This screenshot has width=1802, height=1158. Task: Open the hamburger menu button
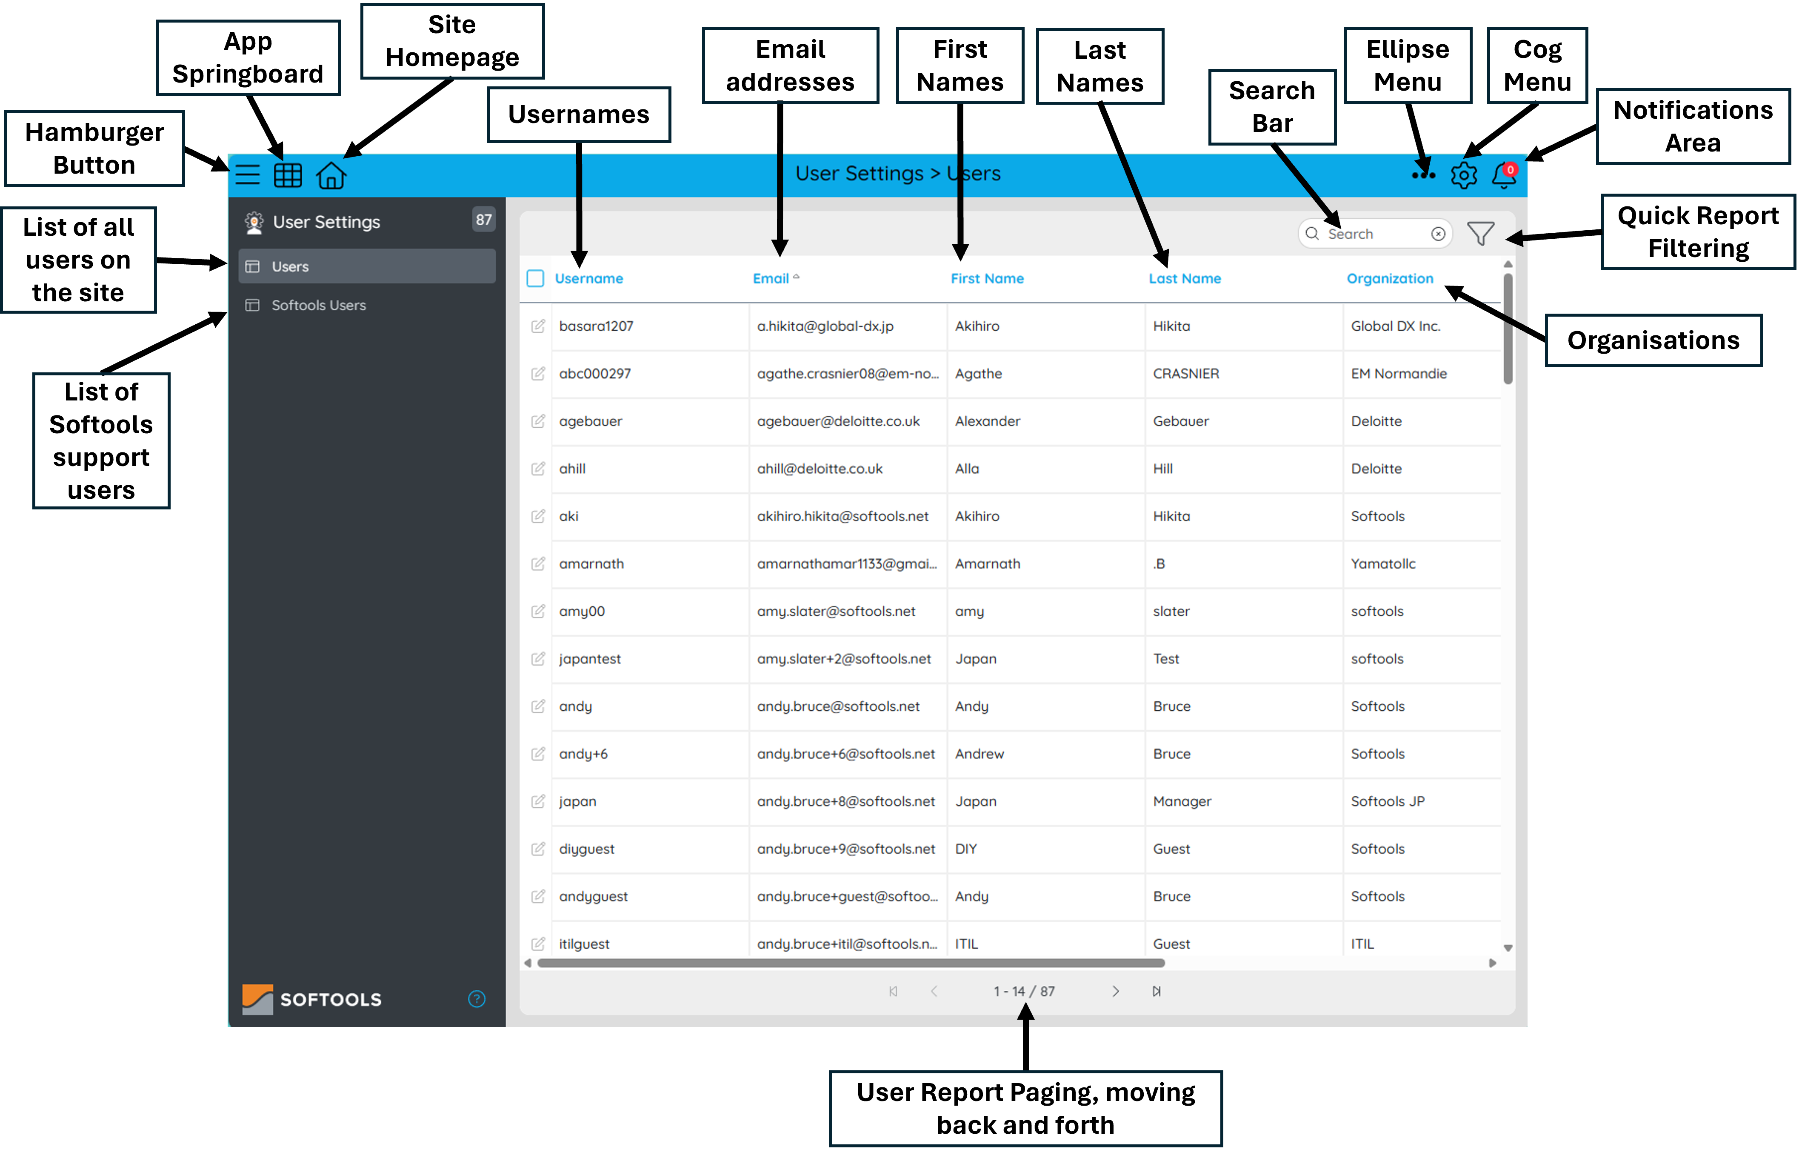click(x=247, y=175)
